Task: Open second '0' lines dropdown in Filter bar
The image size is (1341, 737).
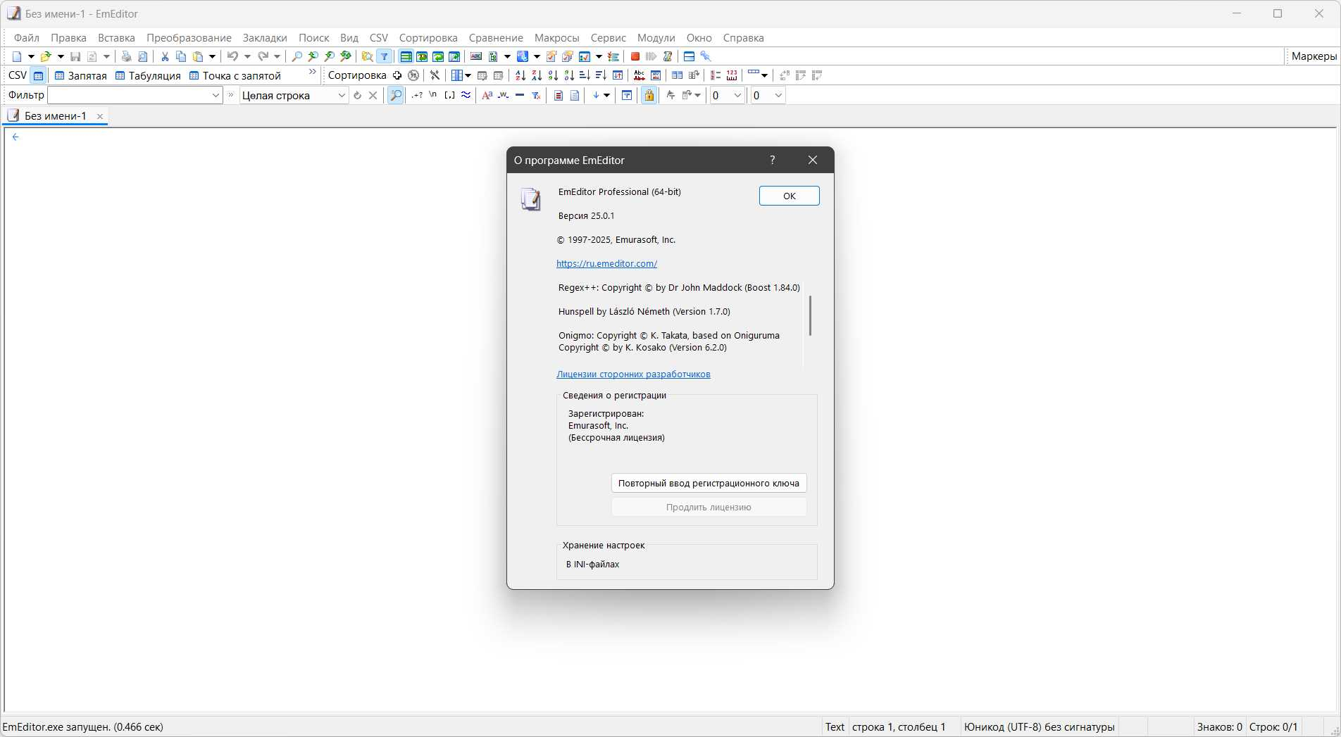Action: coord(778,95)
